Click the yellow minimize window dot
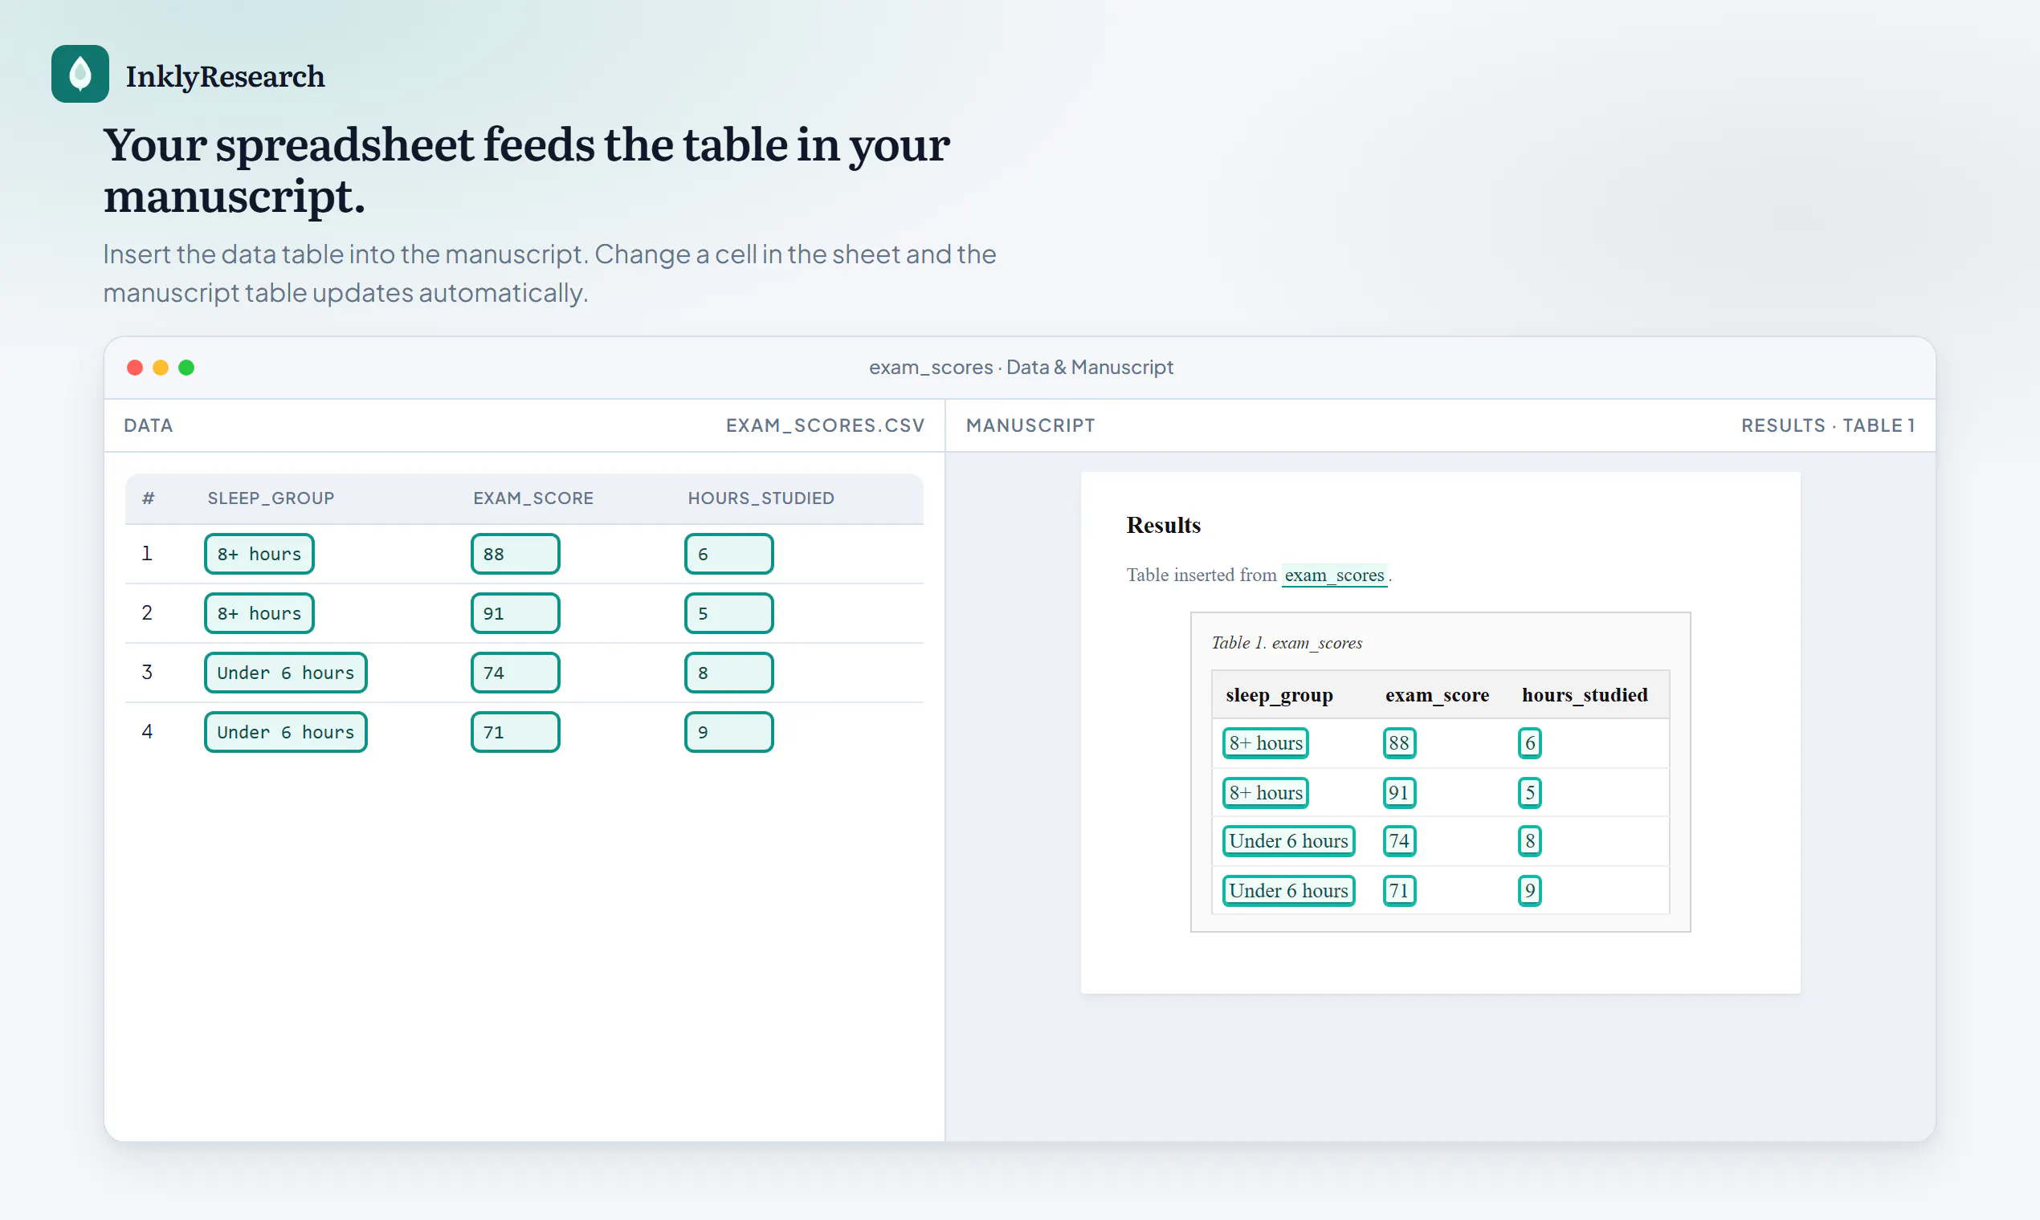The image size is (2040, 1220). point(161,368)
